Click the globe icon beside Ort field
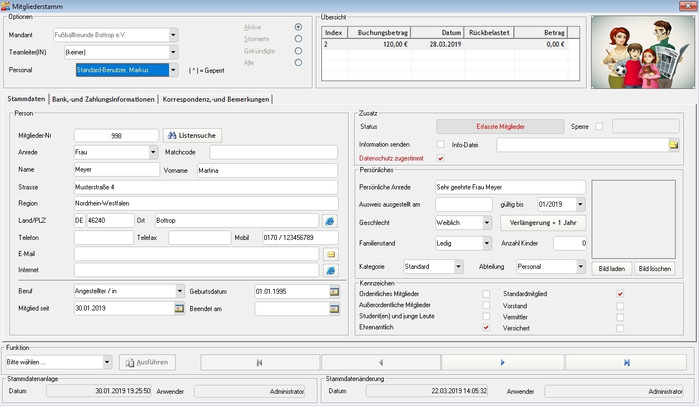 click(330, 221)
